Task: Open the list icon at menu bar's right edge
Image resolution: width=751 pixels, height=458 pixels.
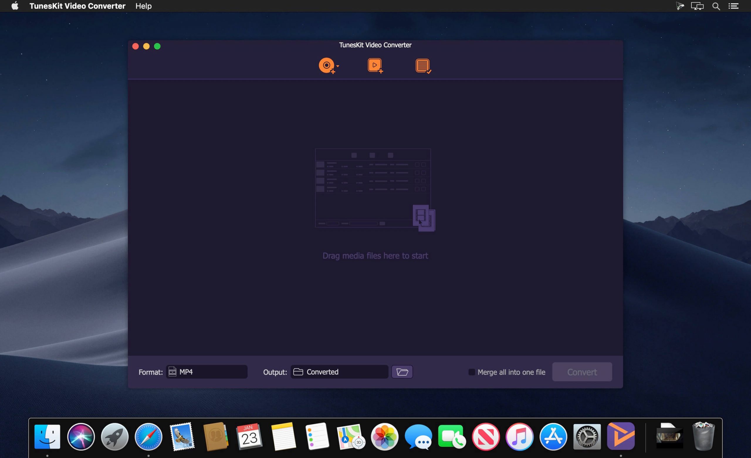Action: pos(734,6)
